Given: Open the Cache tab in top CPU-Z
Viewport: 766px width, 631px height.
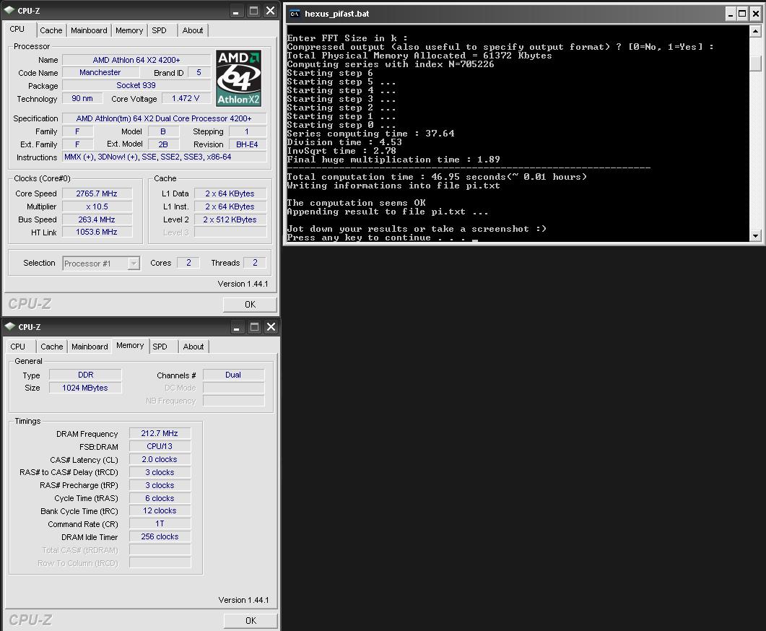Looking at the screenshot, I should [51, 30].
